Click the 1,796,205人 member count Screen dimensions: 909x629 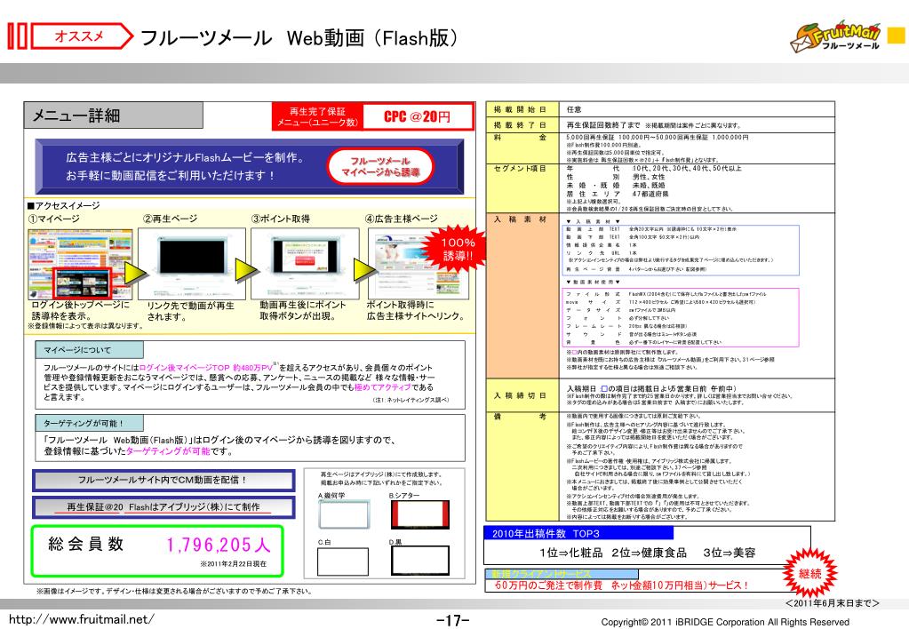coord(219,545)
